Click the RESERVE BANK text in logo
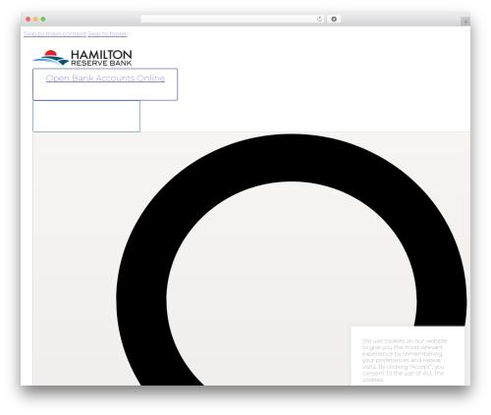 coord(101,63)
